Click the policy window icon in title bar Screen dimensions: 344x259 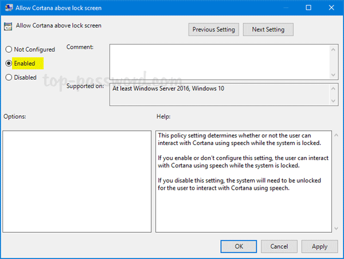(x=8, y=9)
